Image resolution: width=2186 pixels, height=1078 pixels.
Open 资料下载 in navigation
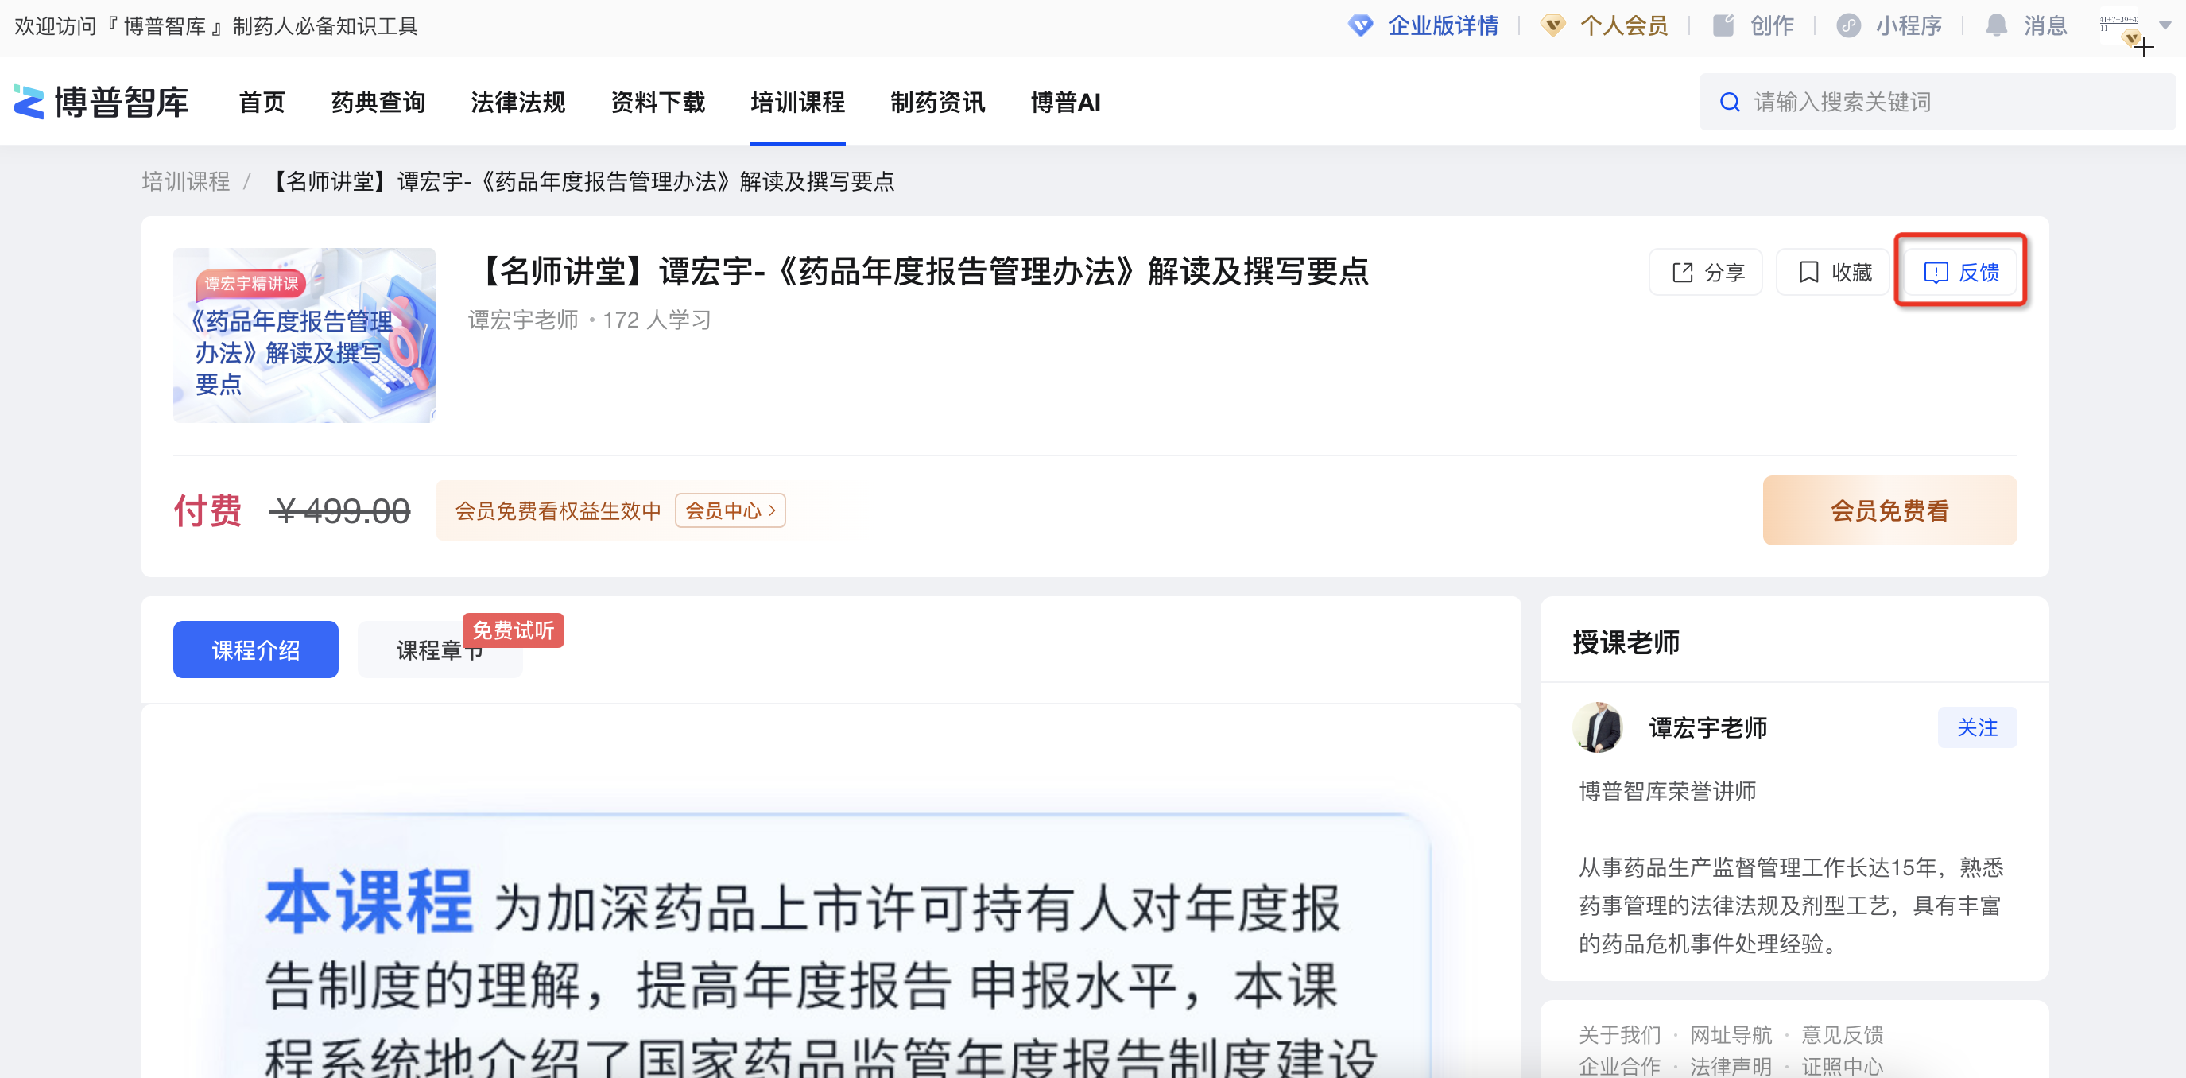(658, 103)
